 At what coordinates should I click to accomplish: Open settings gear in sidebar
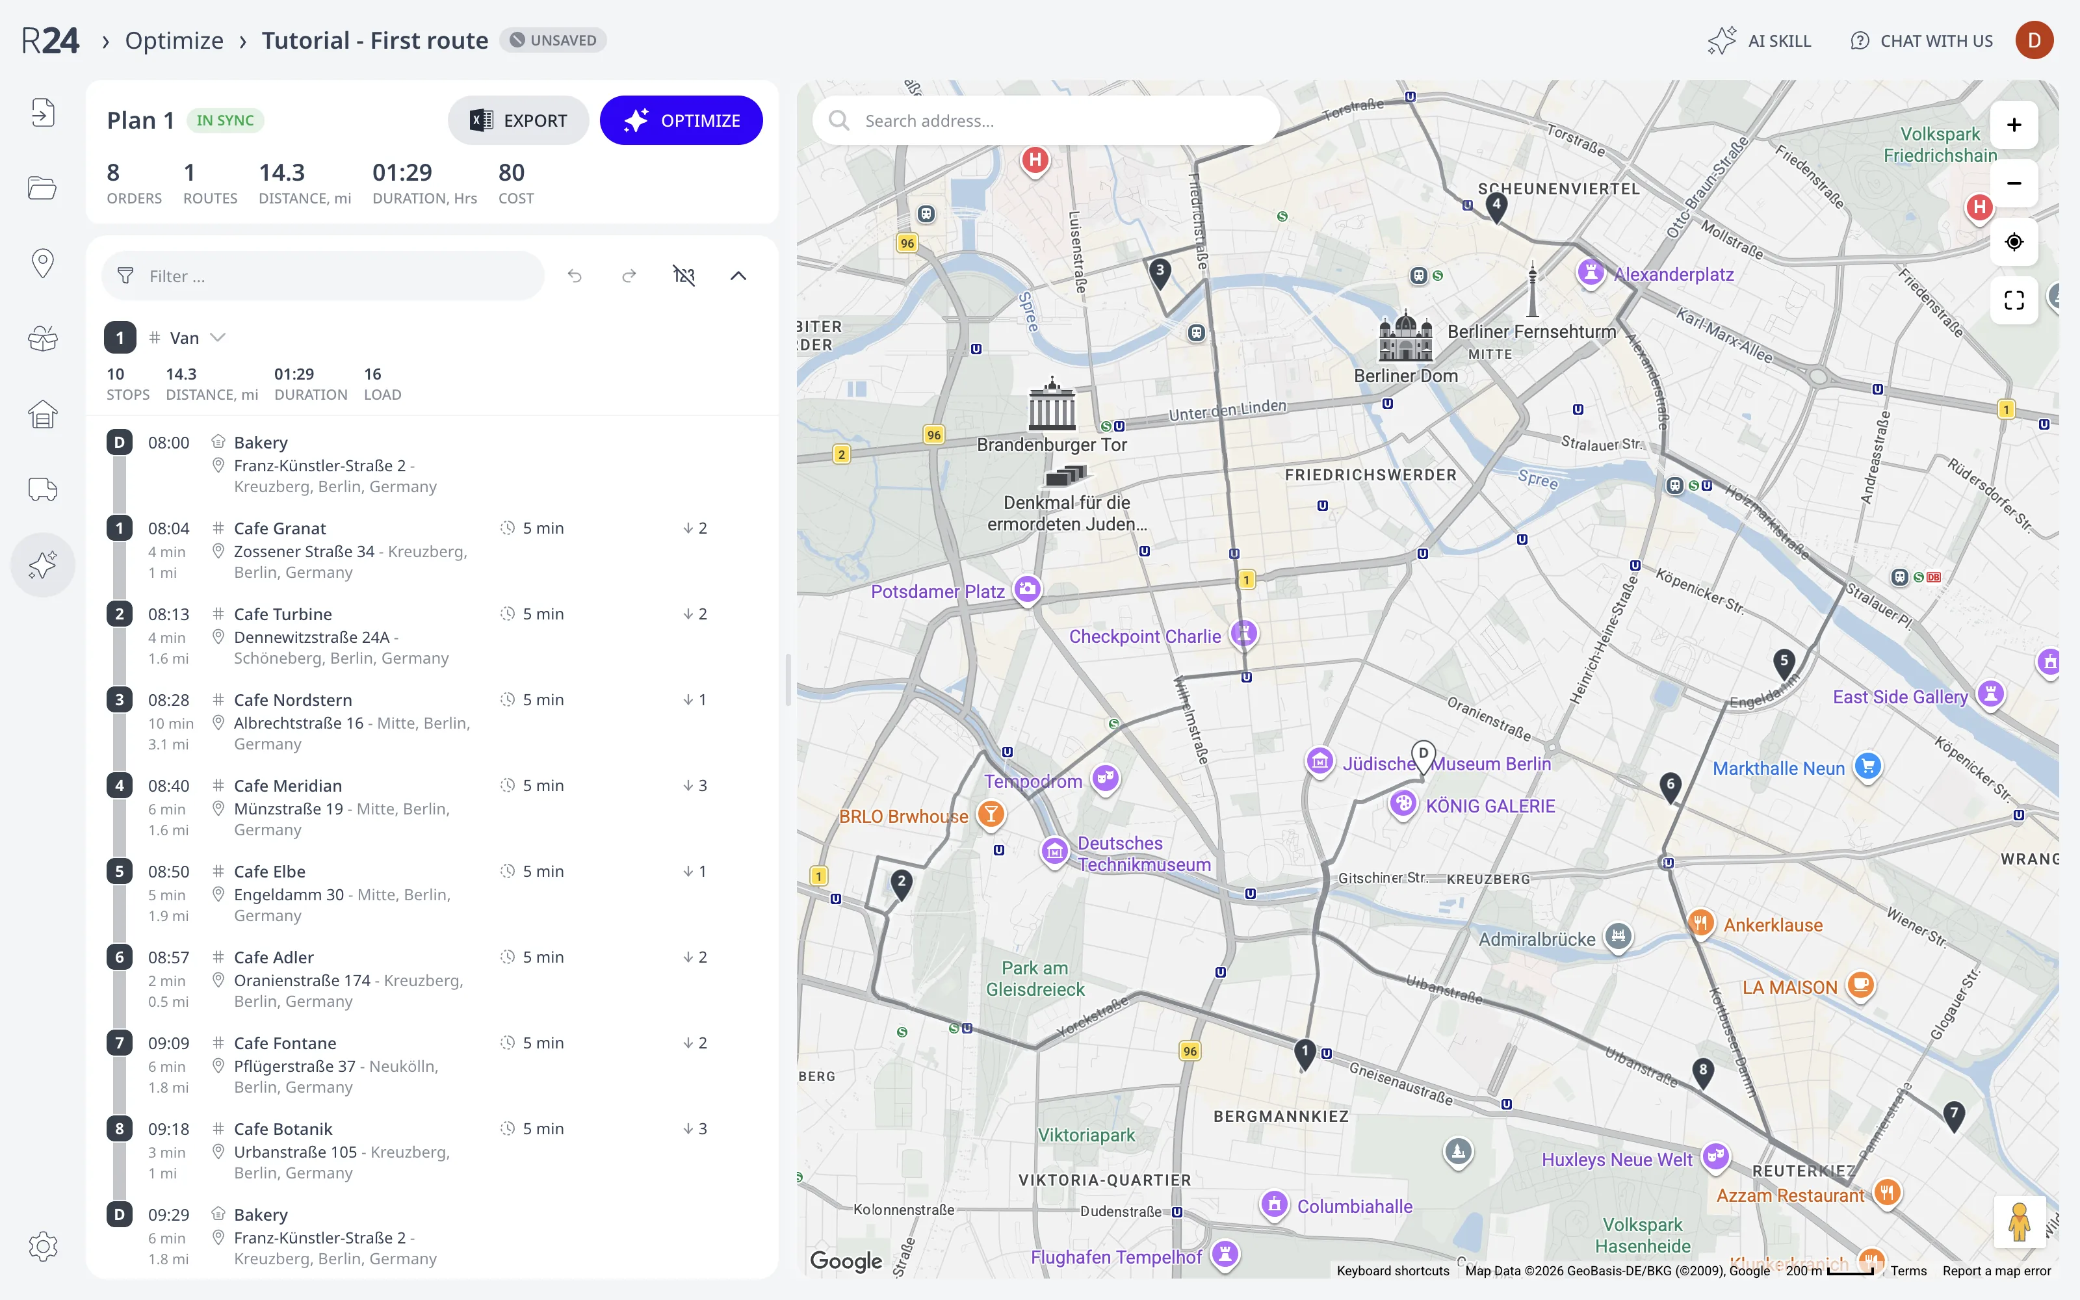[42, 1246]
